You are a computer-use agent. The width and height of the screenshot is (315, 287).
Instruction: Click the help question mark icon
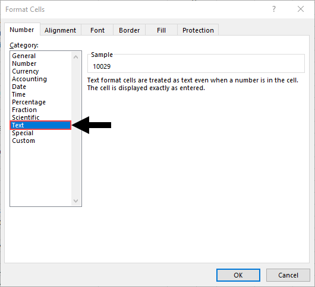click(274, 9)
